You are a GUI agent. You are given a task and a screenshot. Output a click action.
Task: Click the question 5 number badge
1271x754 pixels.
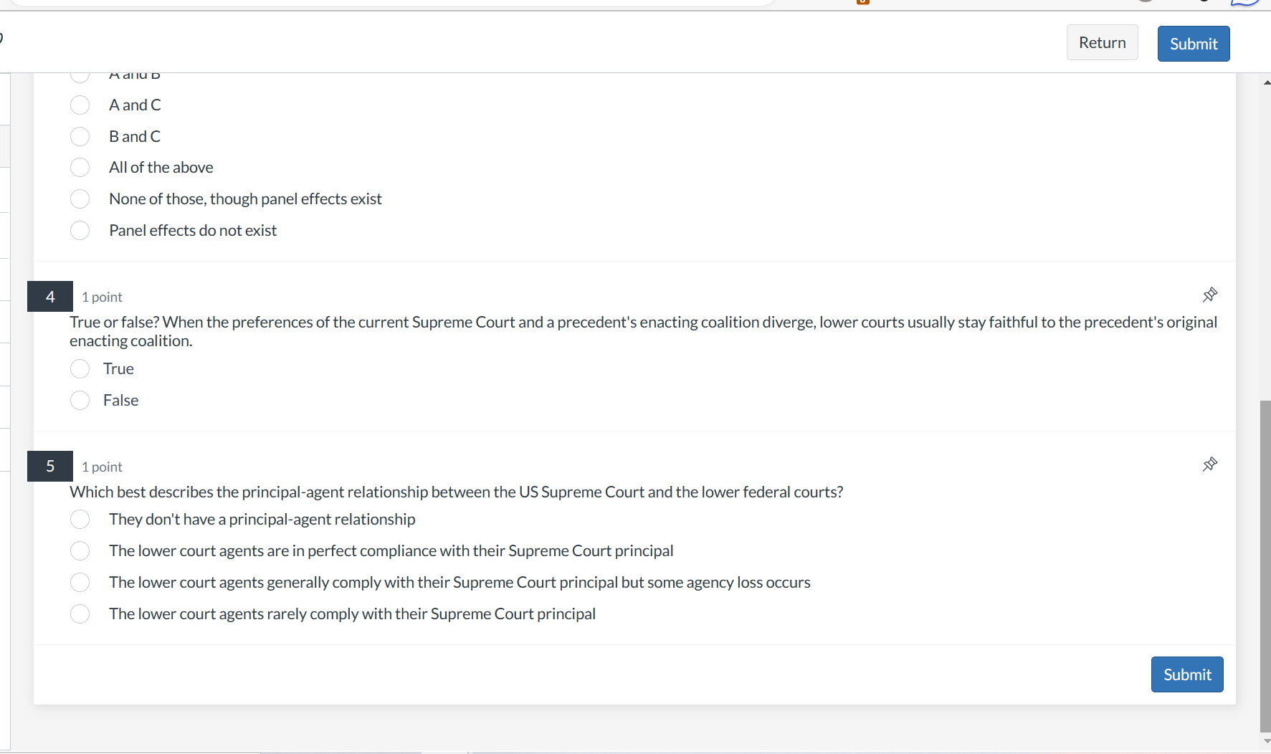click(50, 467)
